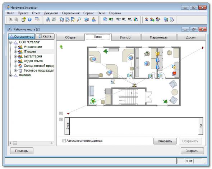Switch to the Общие tab
Viewport: 212px width, 169px height.
click(x=70, y=37)
